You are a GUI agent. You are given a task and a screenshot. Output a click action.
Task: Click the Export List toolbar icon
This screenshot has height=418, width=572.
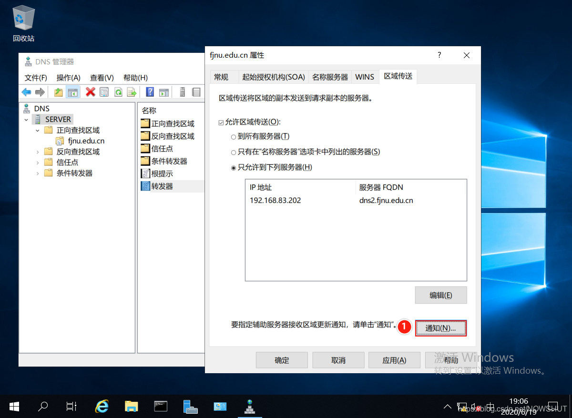(x=132, y=92)
